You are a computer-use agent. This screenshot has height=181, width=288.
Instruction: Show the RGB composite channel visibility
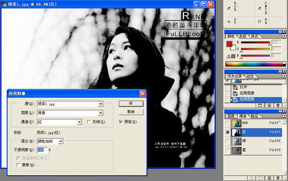228,123
